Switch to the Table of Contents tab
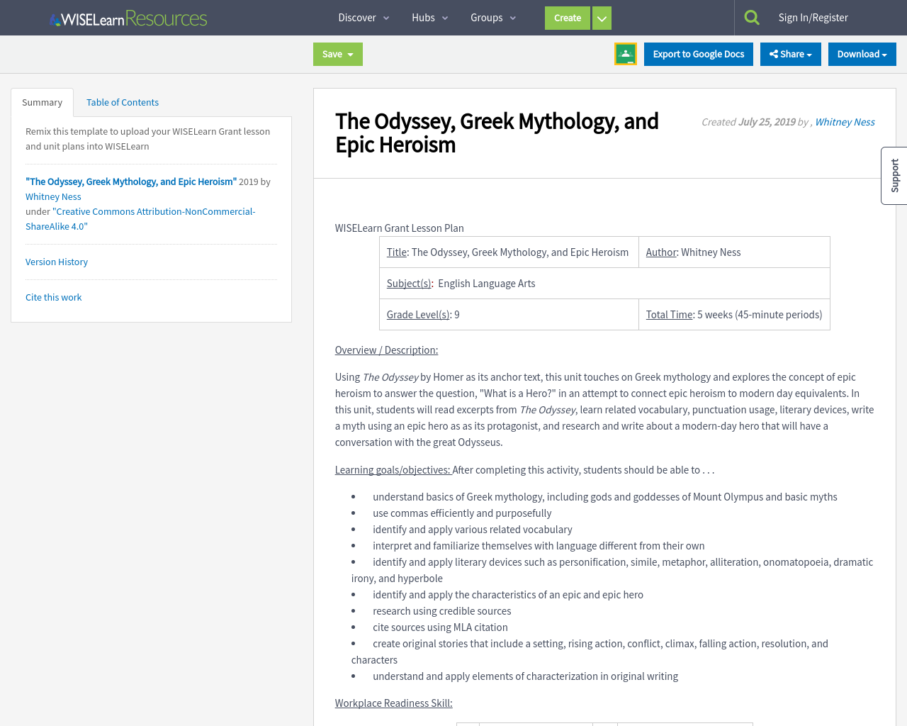 click(x=122, y=101)
